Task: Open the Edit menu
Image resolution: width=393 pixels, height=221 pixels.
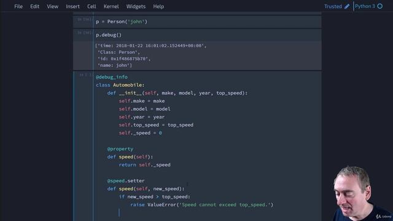Action: [34, 7]
